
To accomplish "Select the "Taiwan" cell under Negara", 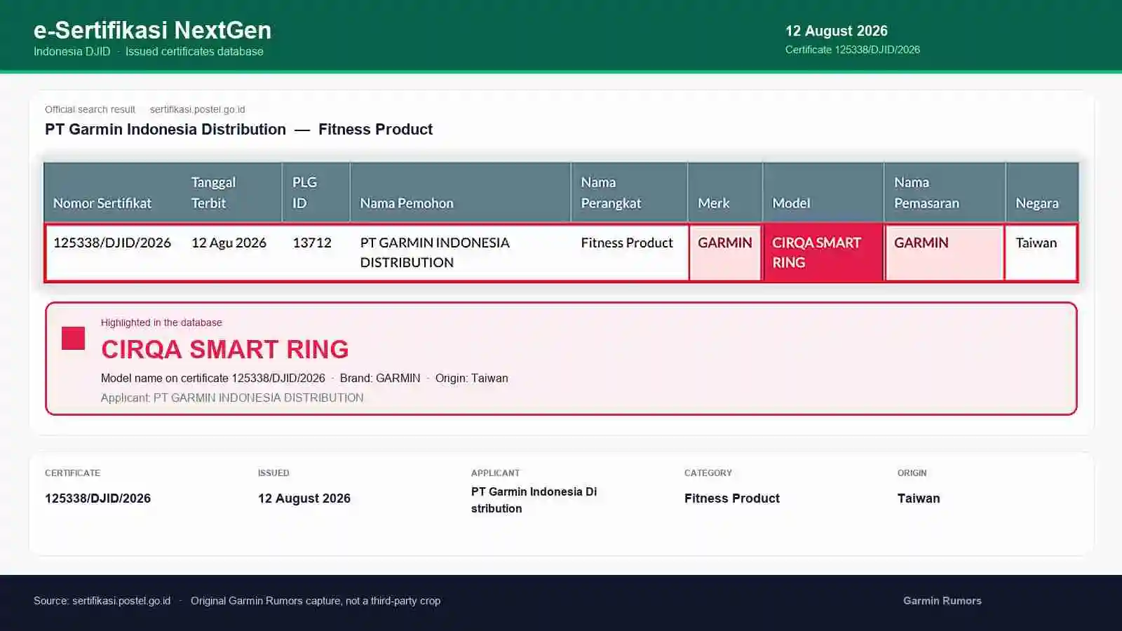I will coord(1036,243).
